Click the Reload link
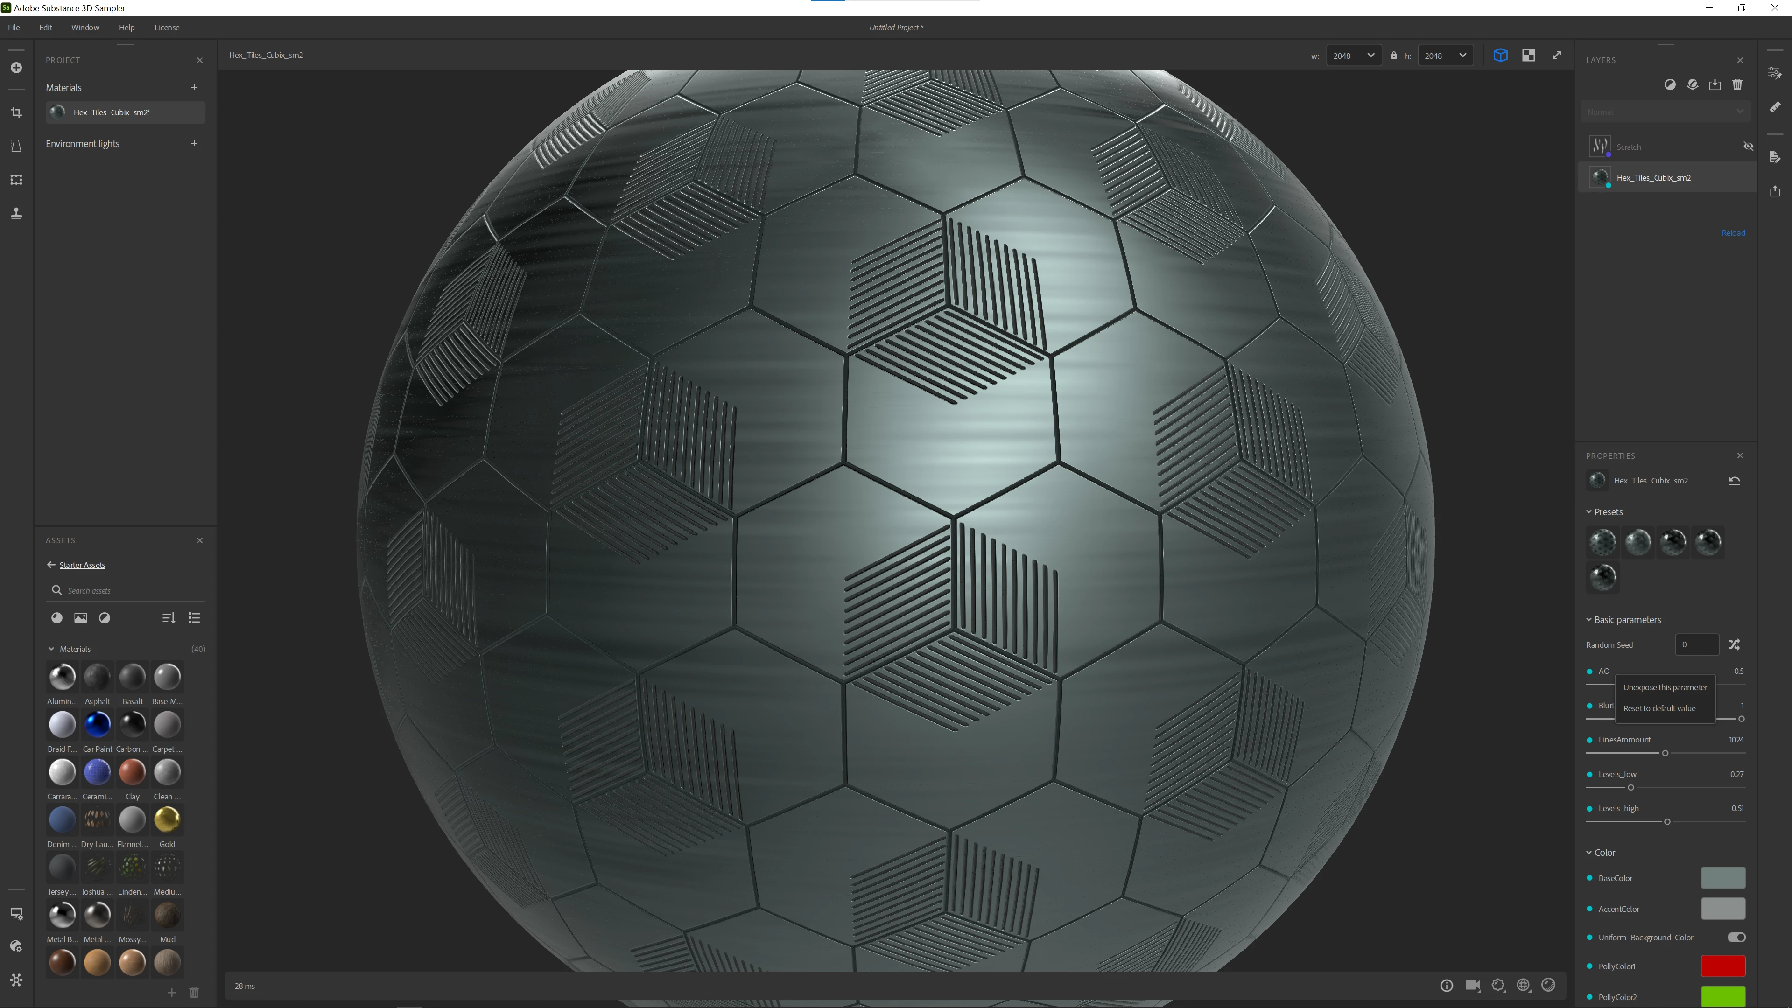 pyautogui.click(x=1733, y=233)
